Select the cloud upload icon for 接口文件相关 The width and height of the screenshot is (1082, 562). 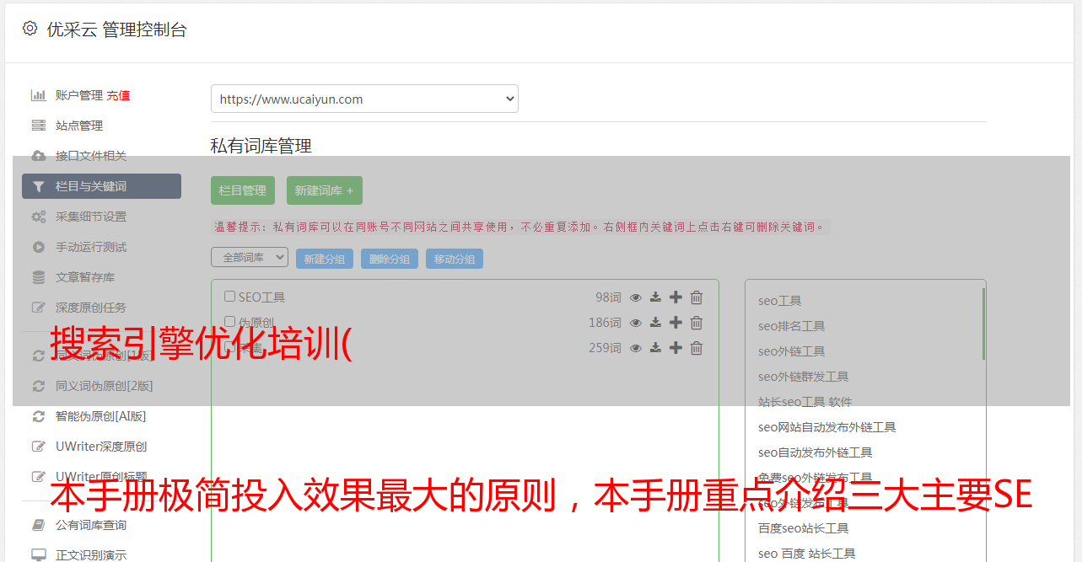coord(38,156)
